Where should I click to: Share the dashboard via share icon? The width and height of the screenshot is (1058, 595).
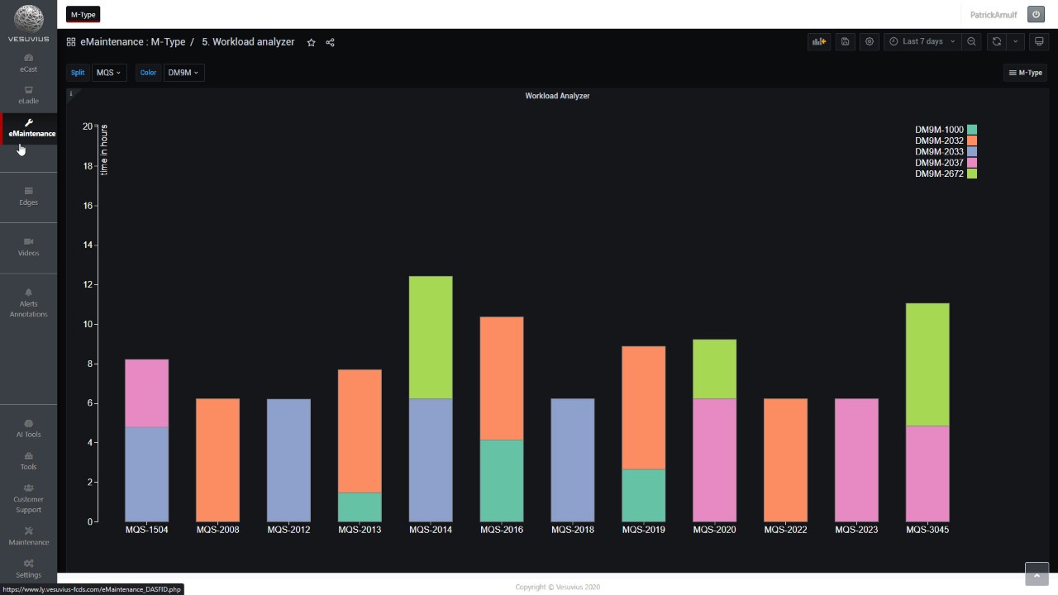[x=331, y=42]
